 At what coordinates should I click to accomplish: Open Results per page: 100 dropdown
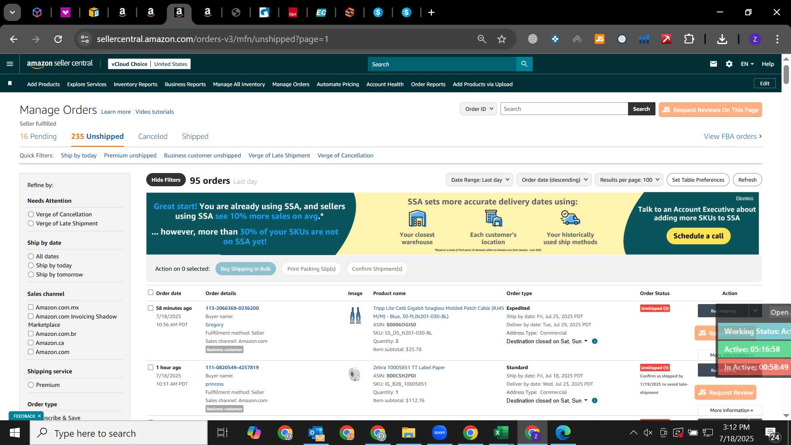click(x=629, y=180)
